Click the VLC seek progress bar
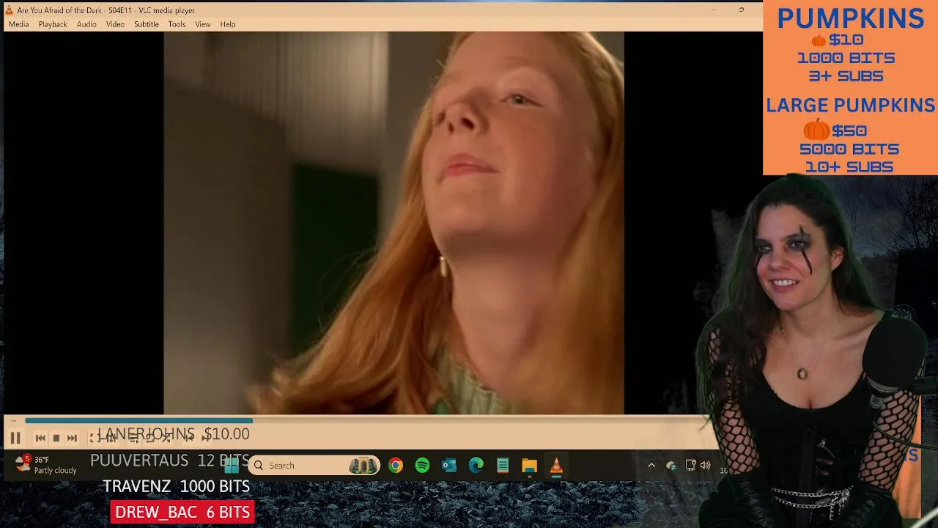 tap(366, 421)
